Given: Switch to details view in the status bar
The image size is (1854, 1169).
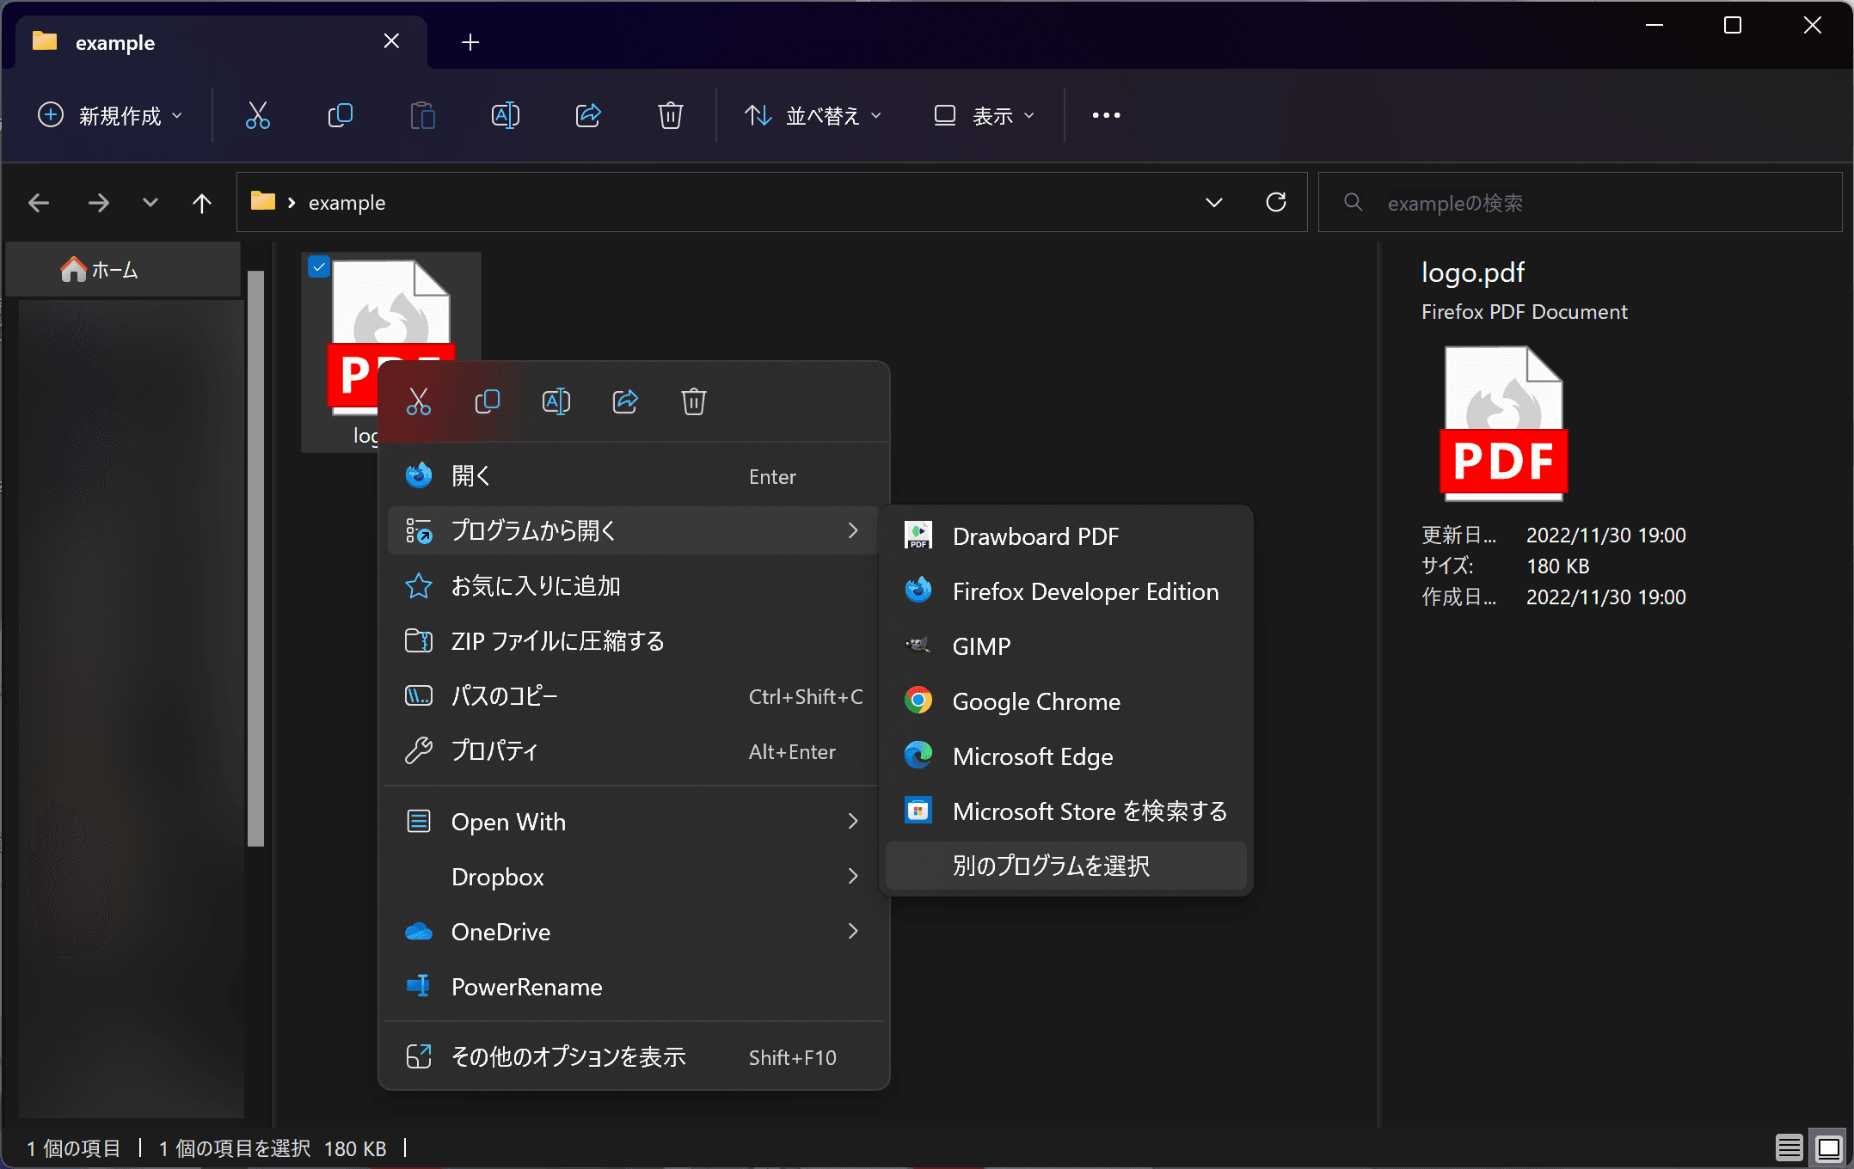Looking at the screenshot, I should tap(1789, 1148).
